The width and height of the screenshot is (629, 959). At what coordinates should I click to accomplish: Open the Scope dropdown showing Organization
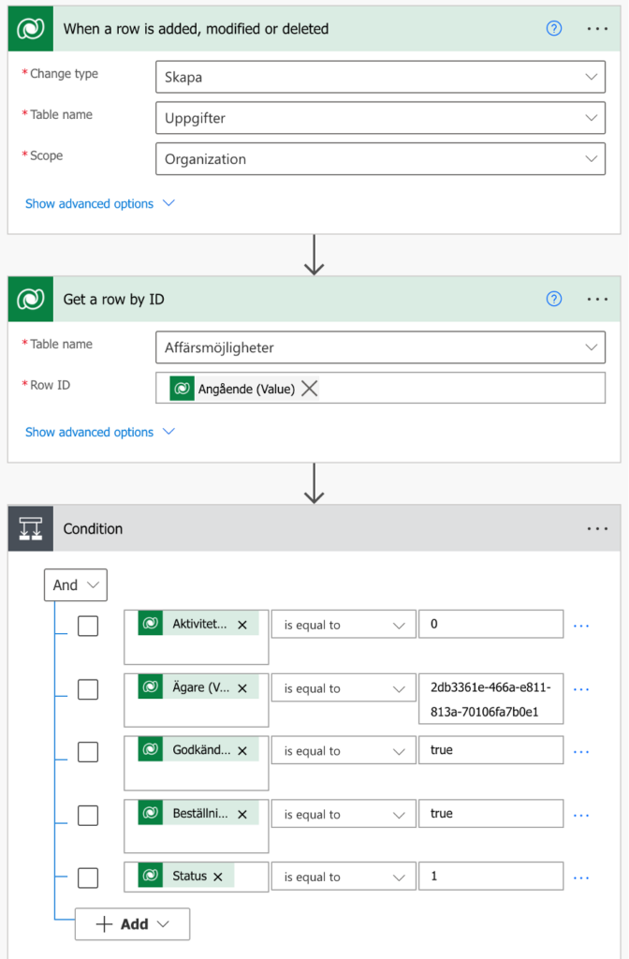click(380, 159)
